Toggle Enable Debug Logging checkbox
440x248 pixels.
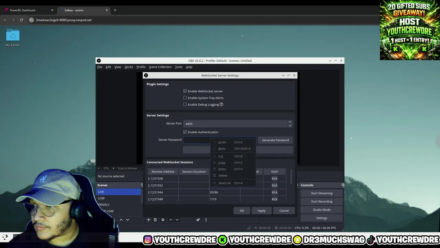[185, 104]
